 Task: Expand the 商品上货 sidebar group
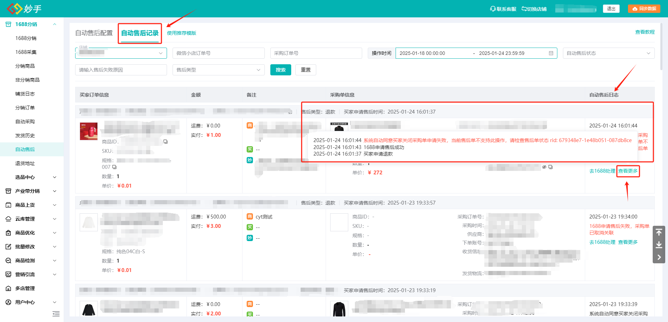pyautogui.click(x=55, y=205)
